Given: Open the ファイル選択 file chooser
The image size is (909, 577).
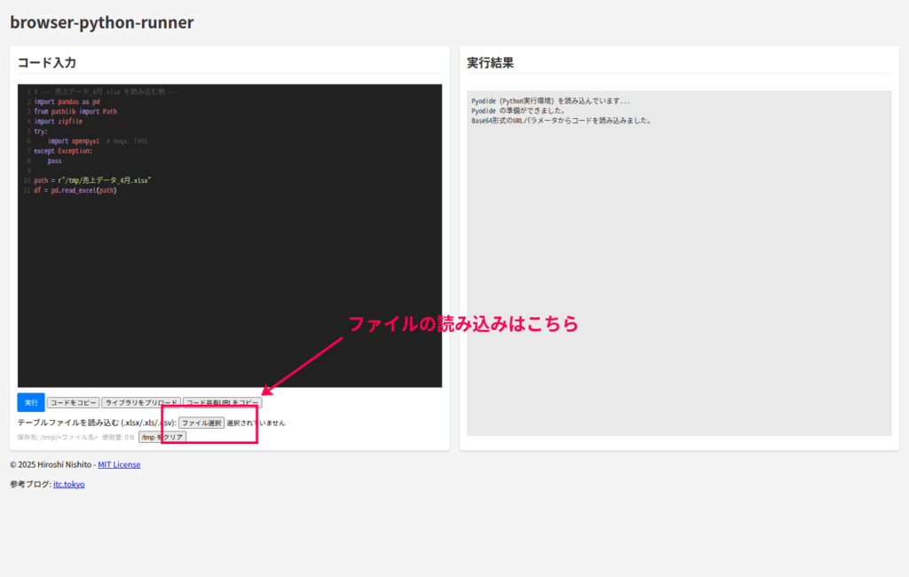Looking at the screenshot, I should [x=202, y=423].
